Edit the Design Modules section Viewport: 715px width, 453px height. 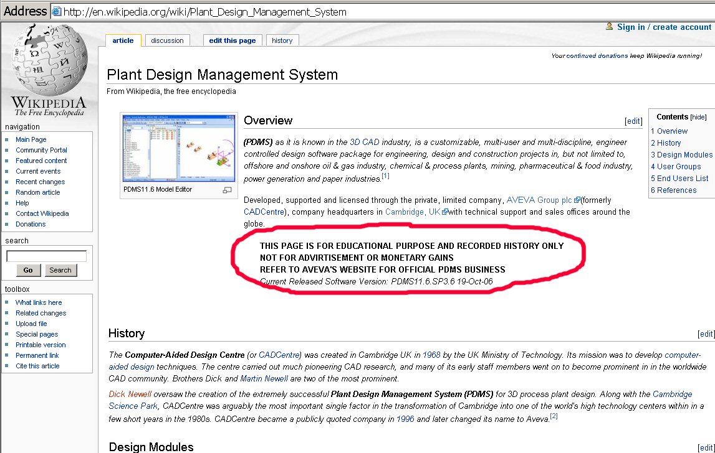point(706,448)
